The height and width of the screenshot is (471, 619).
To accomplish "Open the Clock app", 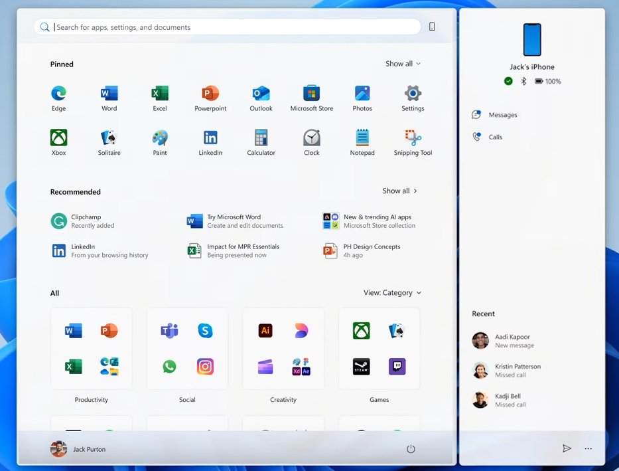I will (311, 142).
